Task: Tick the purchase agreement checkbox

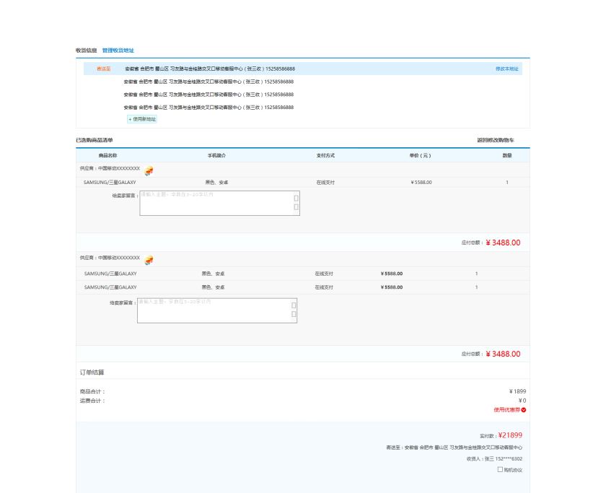Action: pos(500,469)
